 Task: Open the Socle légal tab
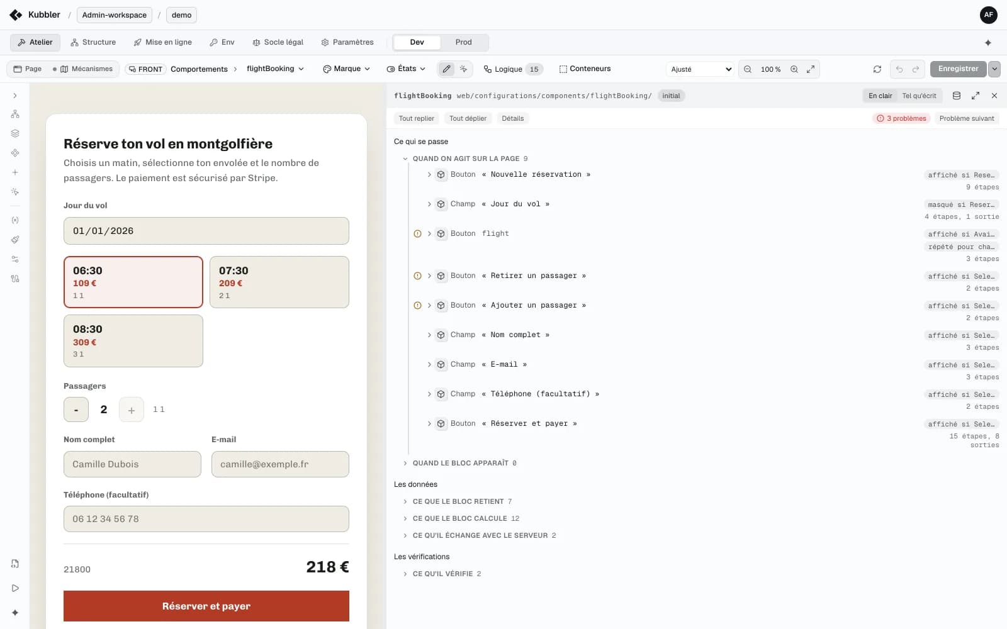[278, 42]
